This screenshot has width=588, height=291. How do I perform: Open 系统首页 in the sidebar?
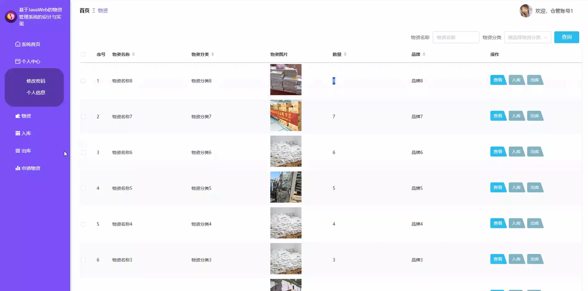click(x=31, y=44)
